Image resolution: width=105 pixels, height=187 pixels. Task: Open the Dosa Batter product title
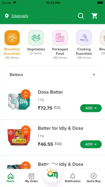tap(50, 92)
